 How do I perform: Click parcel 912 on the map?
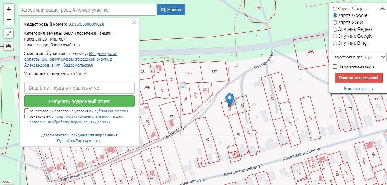coord(340,109)
